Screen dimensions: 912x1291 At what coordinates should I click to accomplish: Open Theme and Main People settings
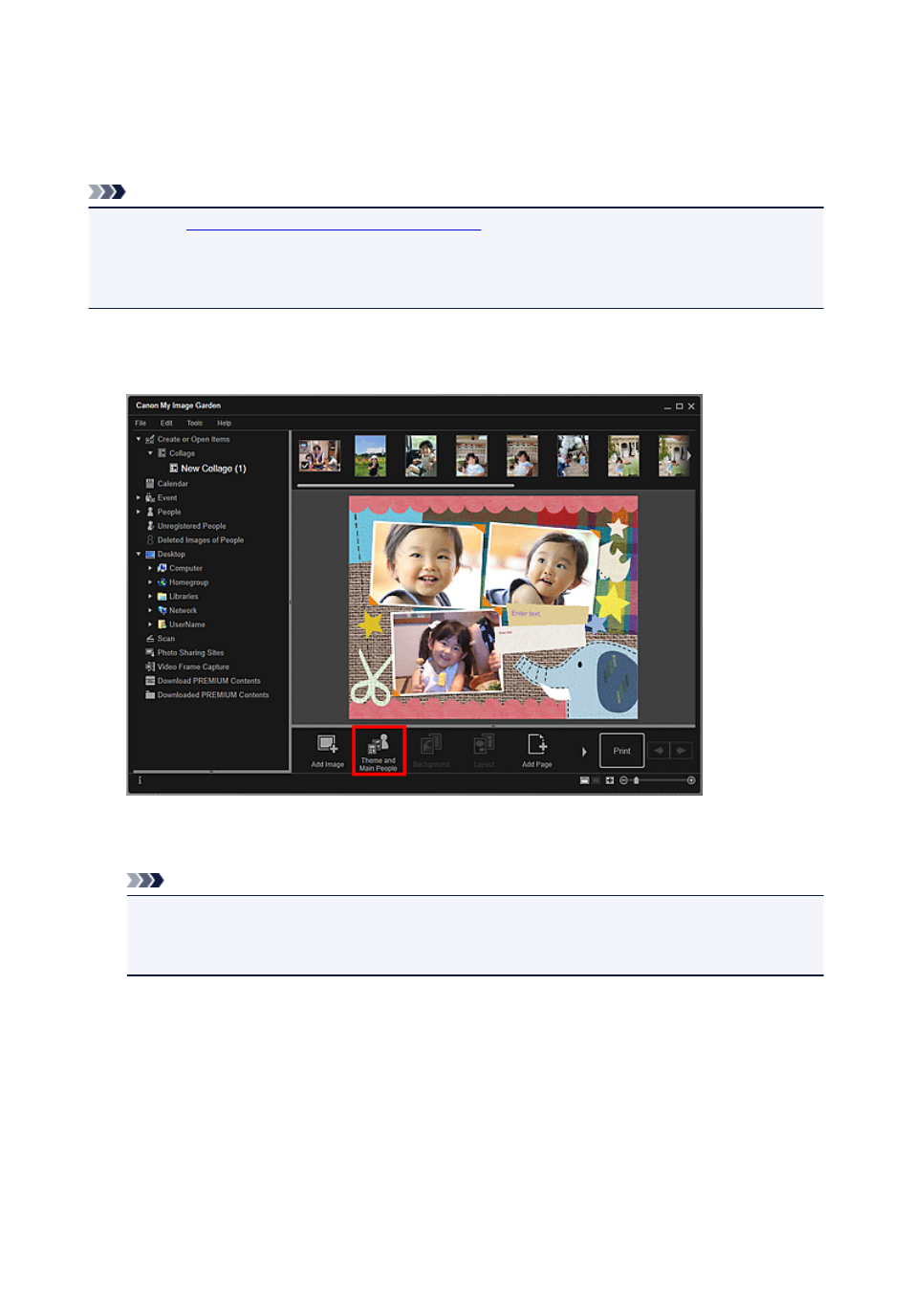pos(379,751)
